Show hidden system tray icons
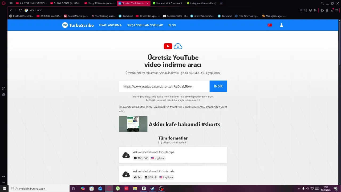341x192 pixels. [299, 189]
